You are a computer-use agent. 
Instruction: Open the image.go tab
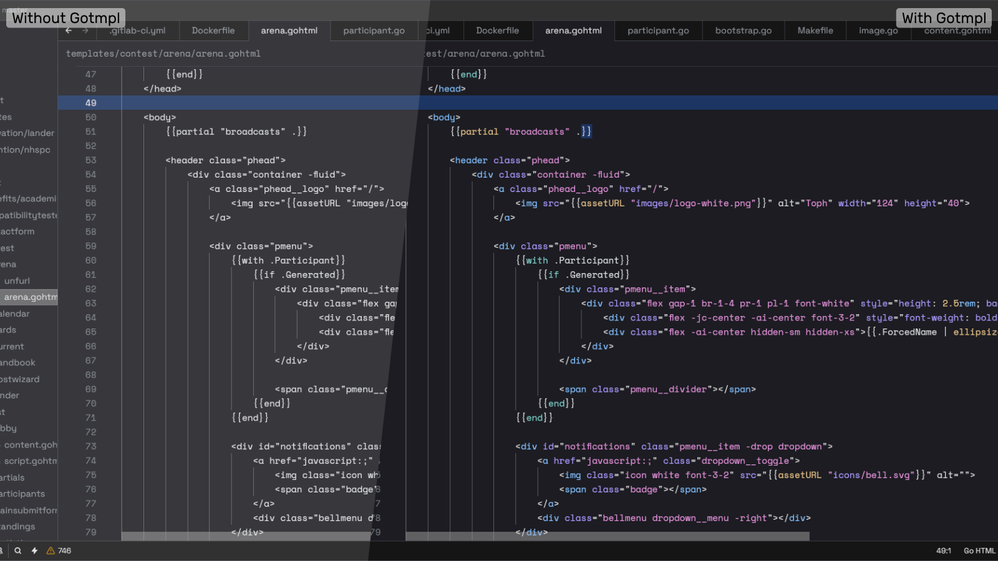tap(878, 31)
